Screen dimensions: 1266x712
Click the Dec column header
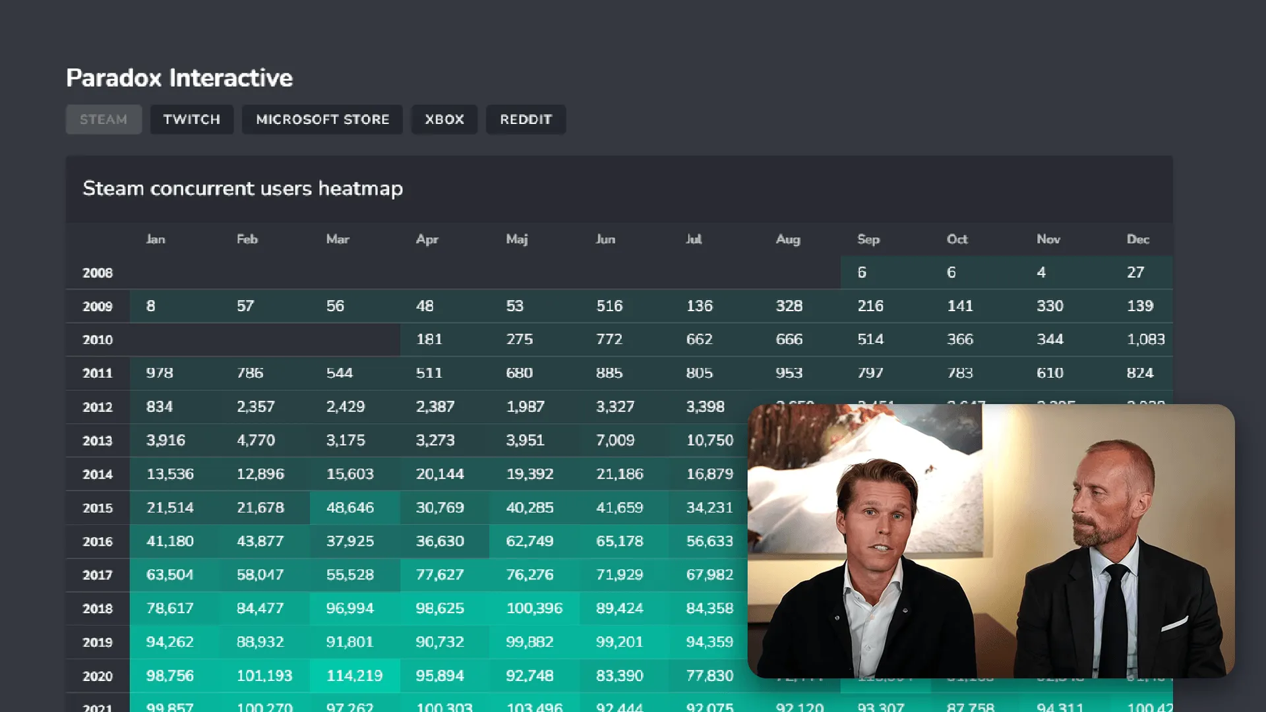1138,239
